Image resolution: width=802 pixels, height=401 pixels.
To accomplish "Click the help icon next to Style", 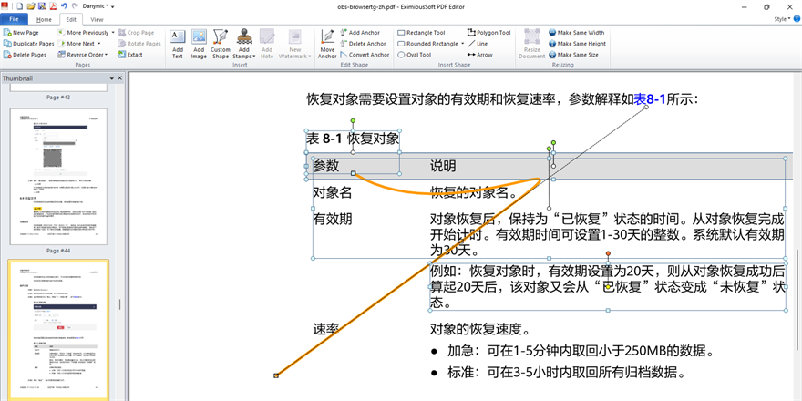I will coord(797,18).
